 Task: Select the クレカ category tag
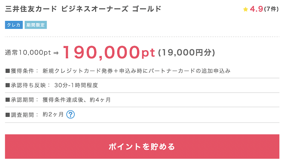[14, 25]
